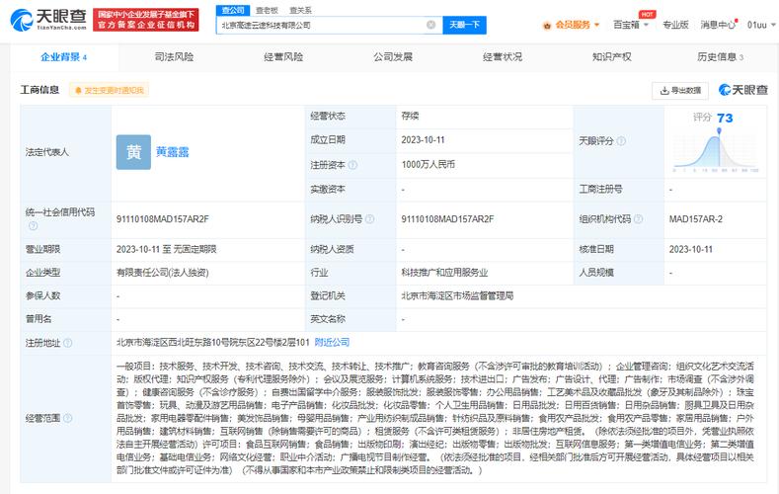Click the info icon next to 经营范围

click(67, 418)
